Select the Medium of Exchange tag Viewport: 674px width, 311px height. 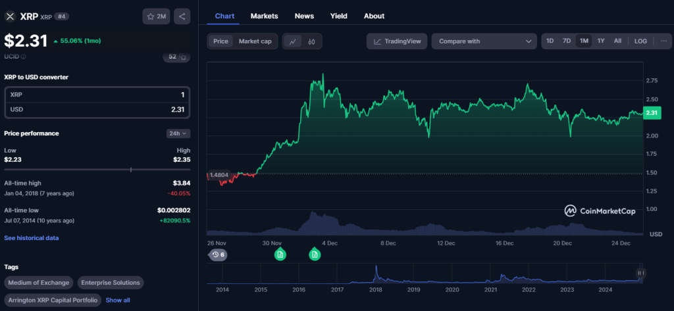(x=39, y=283)
